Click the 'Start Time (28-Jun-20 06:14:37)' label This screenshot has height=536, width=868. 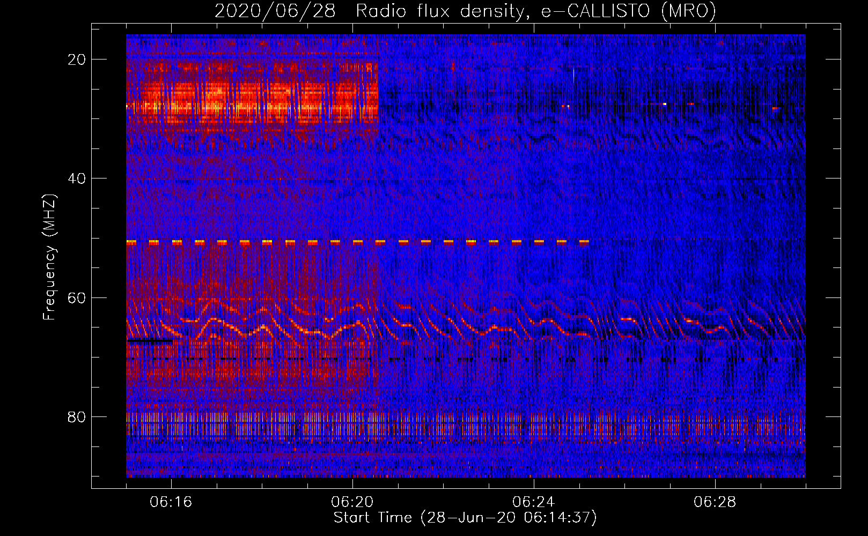click(465, 518)
